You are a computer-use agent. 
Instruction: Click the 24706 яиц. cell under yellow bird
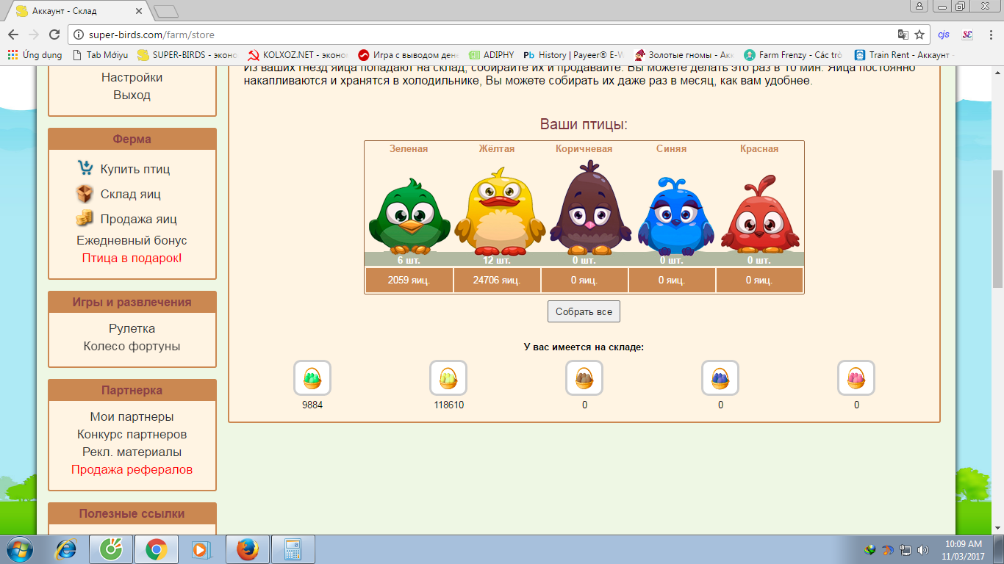tap(497, 280)
